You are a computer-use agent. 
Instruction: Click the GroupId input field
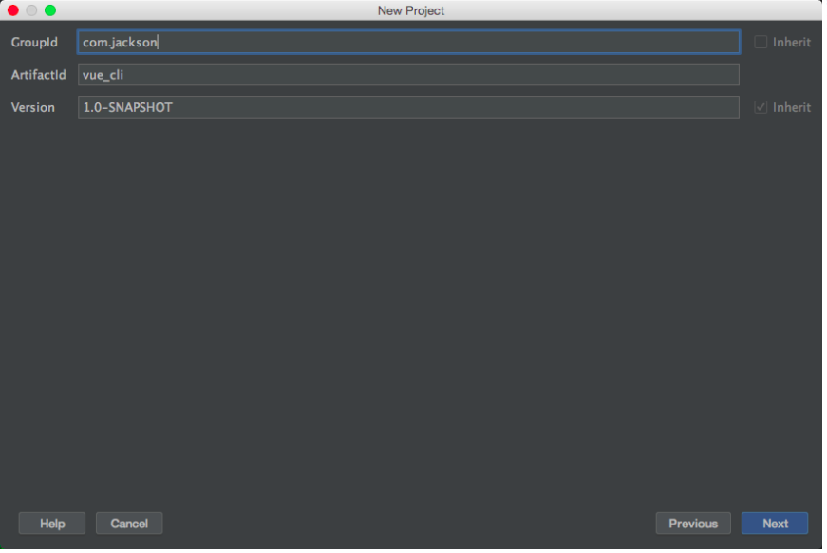(410, 42)
